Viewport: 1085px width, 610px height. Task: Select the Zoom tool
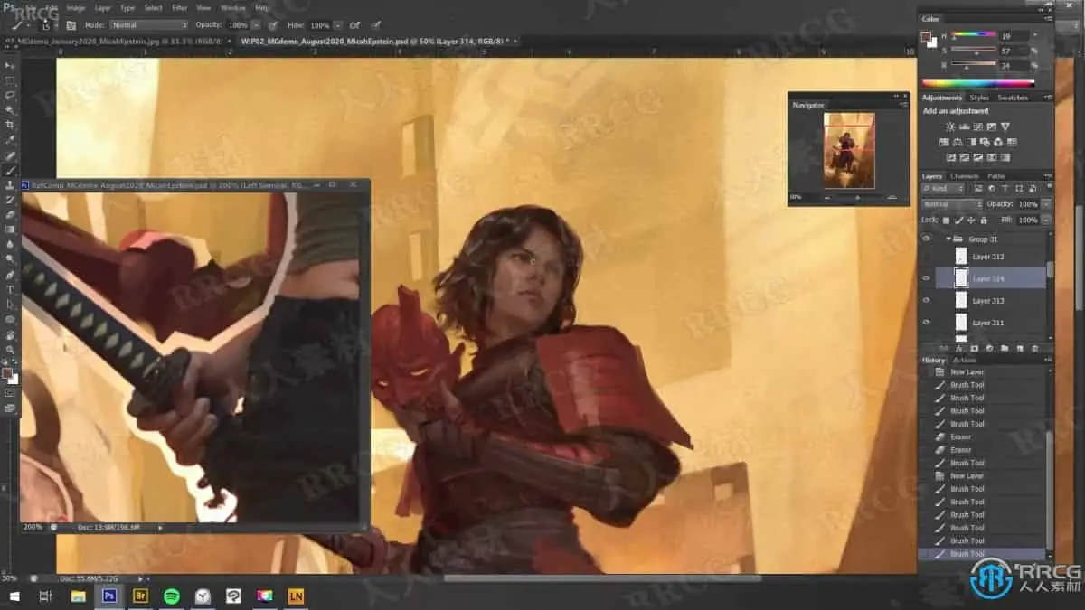pos(11,349)
